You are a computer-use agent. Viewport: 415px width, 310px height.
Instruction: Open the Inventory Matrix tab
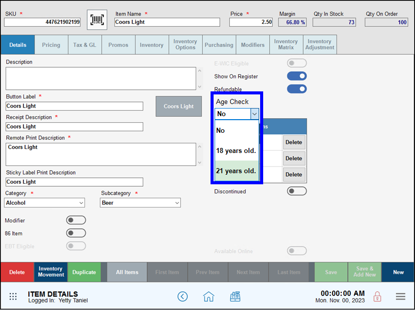286,44
